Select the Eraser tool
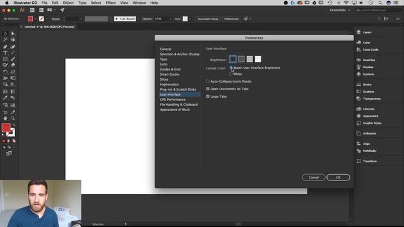The height and width of the screenshot is (227, 404). point(13,65)
